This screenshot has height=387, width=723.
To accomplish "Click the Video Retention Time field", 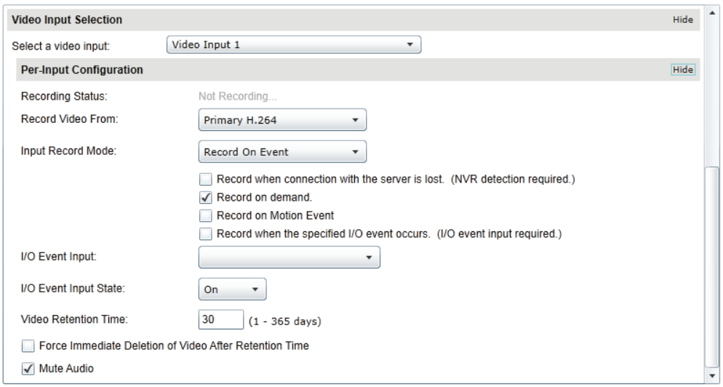I will (221, 319).
